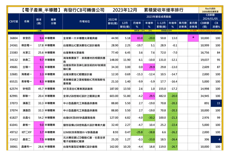Click the 單月歷史新高 header cell
The image size is (227, 160).
click(183, 25)
